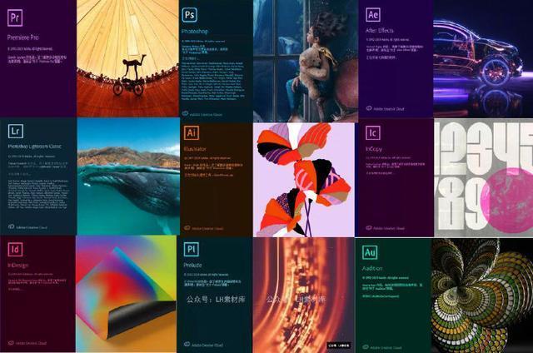Click the Id InDesign logo icon
This screenshot has width=533, height=353.
tap(15, 250)
